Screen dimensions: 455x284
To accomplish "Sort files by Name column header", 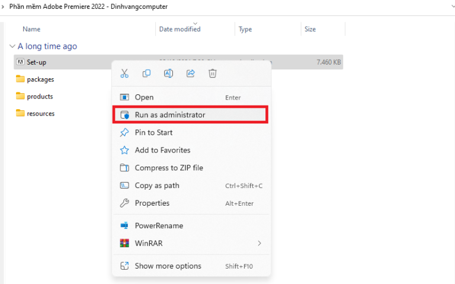I will coord(31,29).
